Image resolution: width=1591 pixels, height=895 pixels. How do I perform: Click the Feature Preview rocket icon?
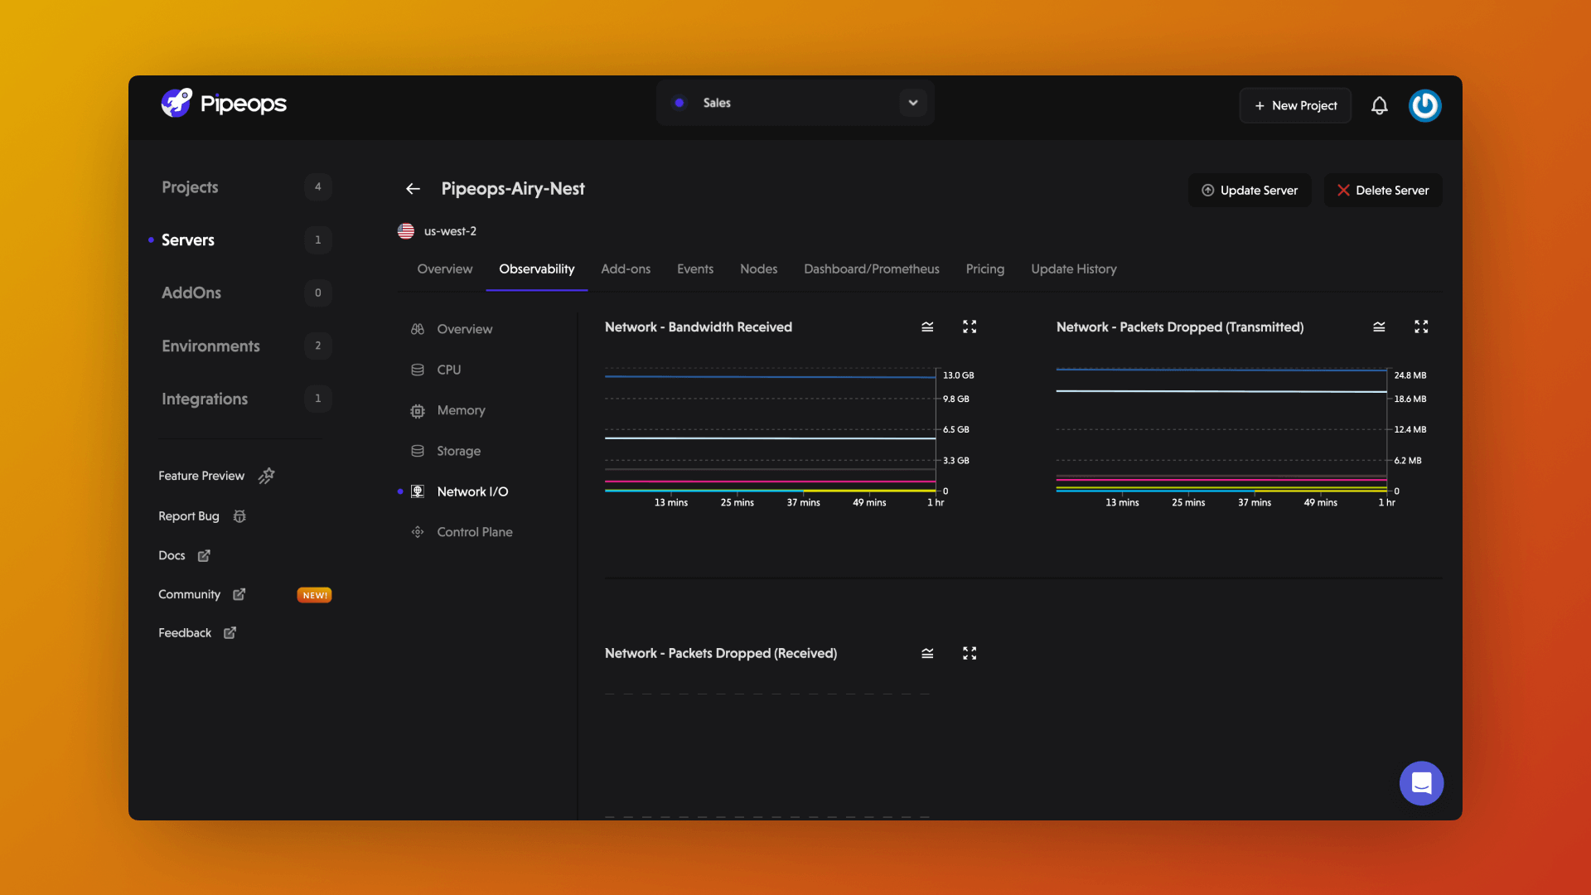tap(266, 476)
